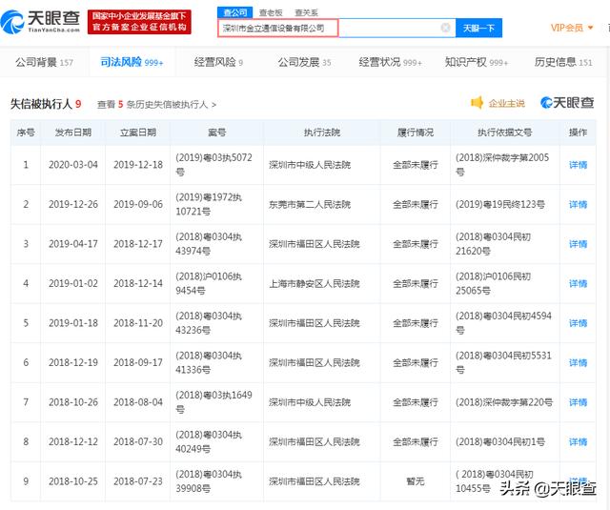The image size is (610, 510).
Task: Open 详情 for row 3 (2019-04-17)
Action: click(x=578, y=244)
